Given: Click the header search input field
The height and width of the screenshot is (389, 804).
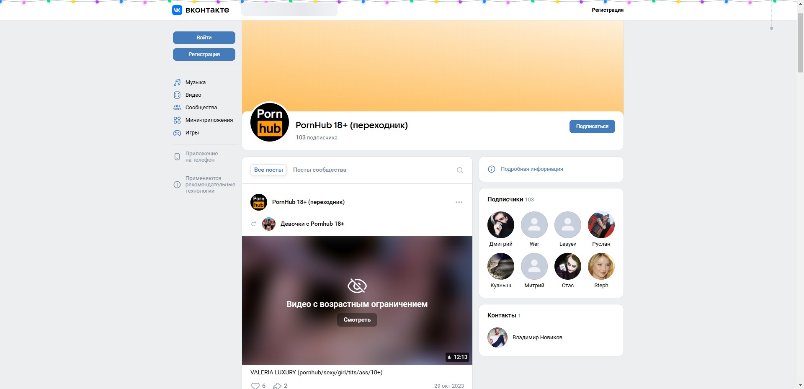Looking at the screenshot, I should pos(289,9).
